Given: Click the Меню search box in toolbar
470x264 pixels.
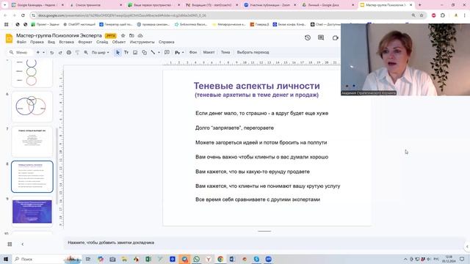Looking at the screenshot, I should 20,52.
